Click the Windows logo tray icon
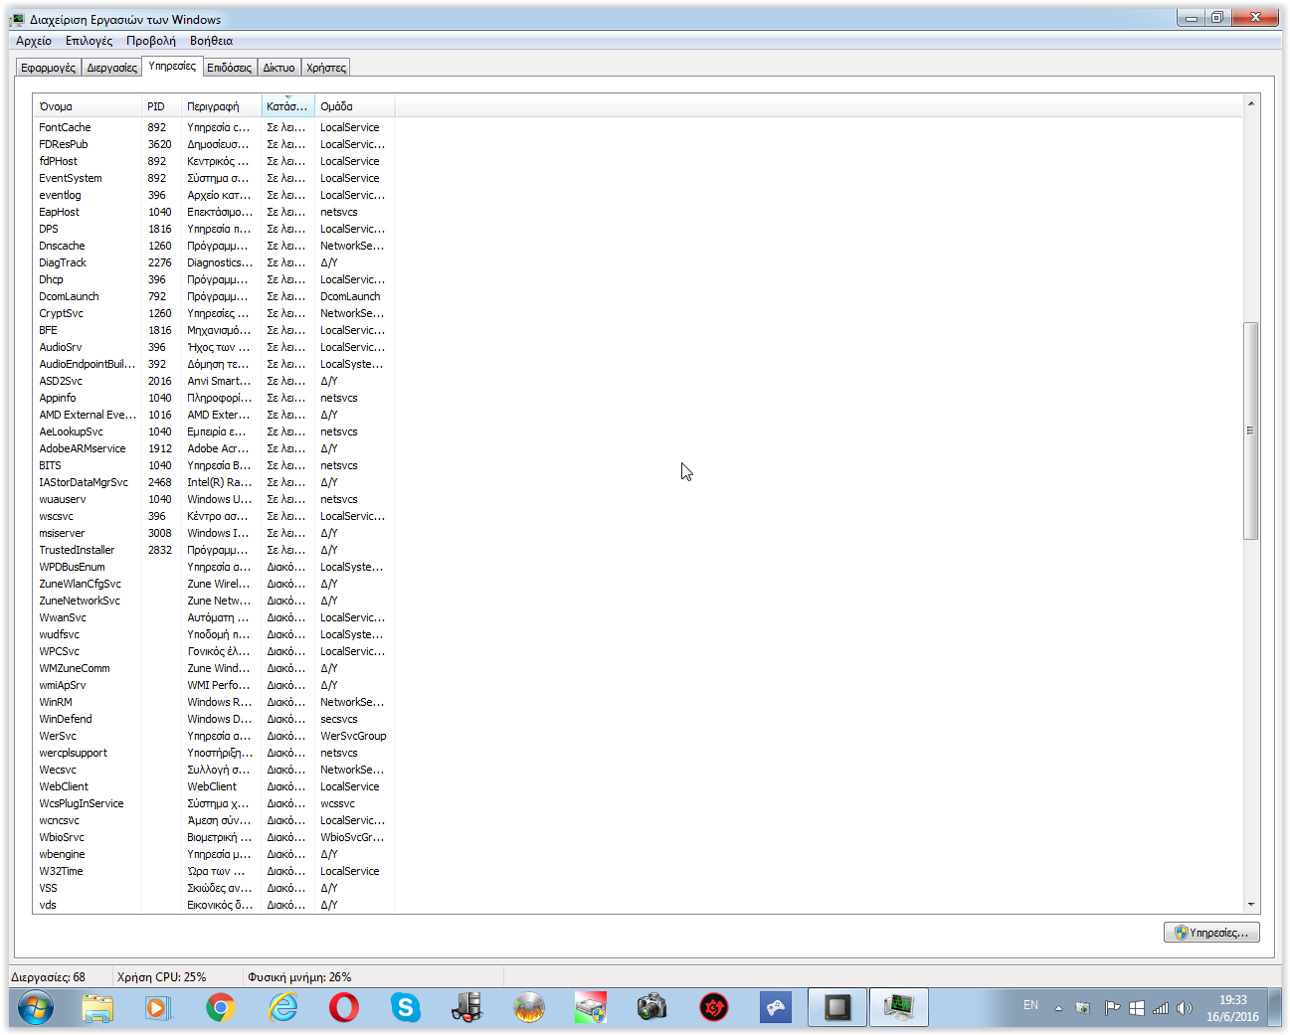 coord(1137,1008)
